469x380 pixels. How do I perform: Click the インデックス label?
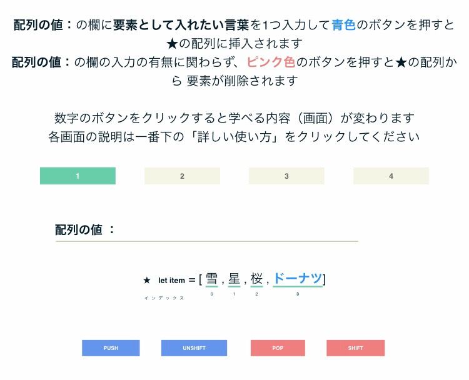click(x=164, y=298)
